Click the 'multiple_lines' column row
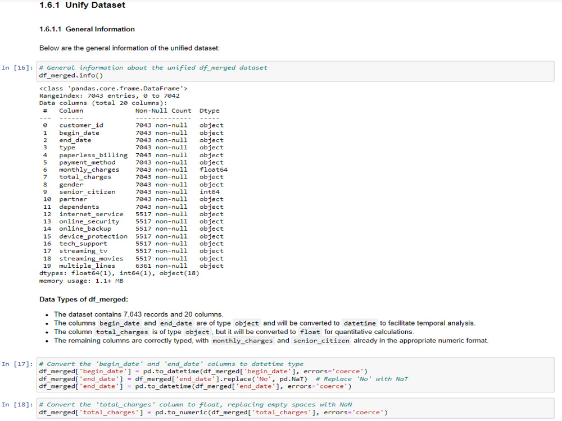562x421 pixels. [133, 266]
